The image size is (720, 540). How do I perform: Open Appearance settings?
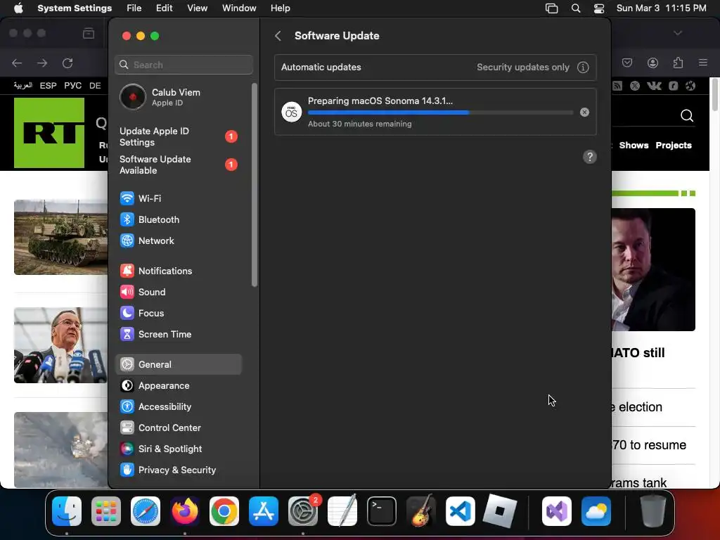pos(178,386)
